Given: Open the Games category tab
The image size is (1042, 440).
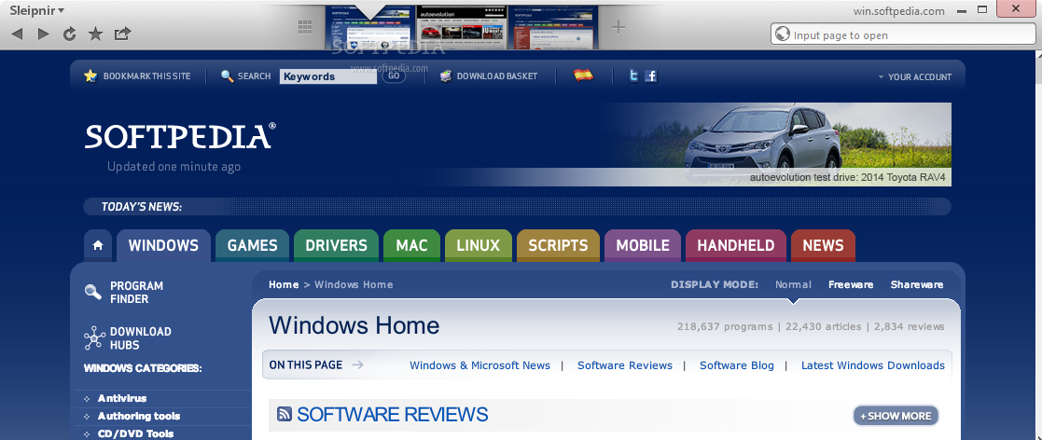Looking at the screenshot, I should click(x=252, y=245).
